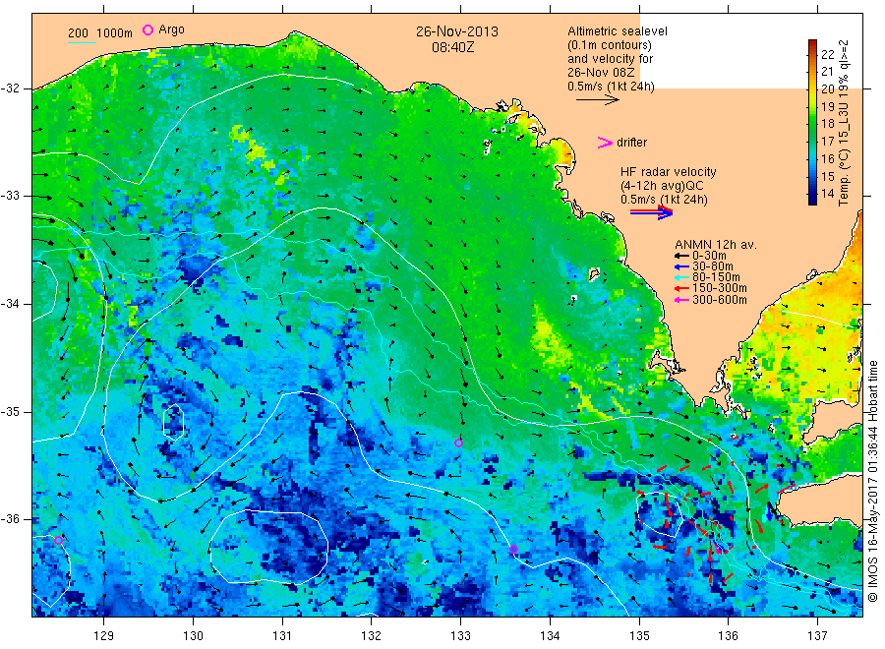Click the 135 longitude axis label

click(x=639, y=636)
